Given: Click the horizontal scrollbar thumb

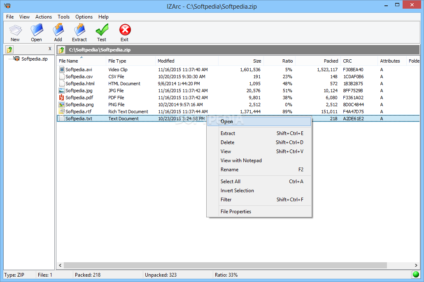Looking at the screenshot, I should (x=225, y=265).
